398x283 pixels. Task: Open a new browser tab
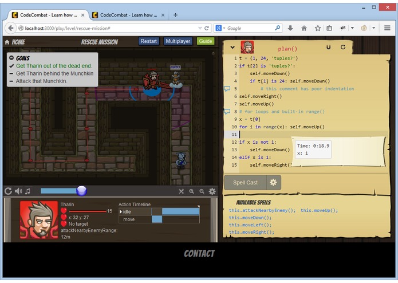[175, 15]
